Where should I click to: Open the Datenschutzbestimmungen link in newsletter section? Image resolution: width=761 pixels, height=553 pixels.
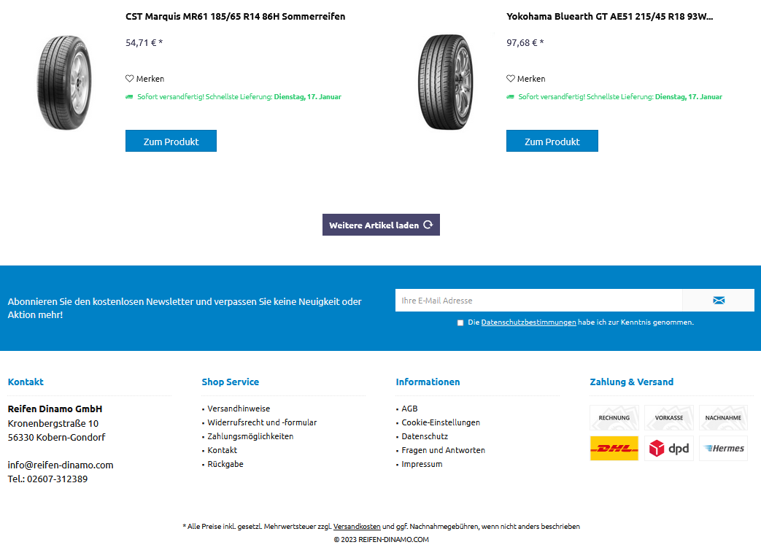pyautogui.click(x=528, y=322)
